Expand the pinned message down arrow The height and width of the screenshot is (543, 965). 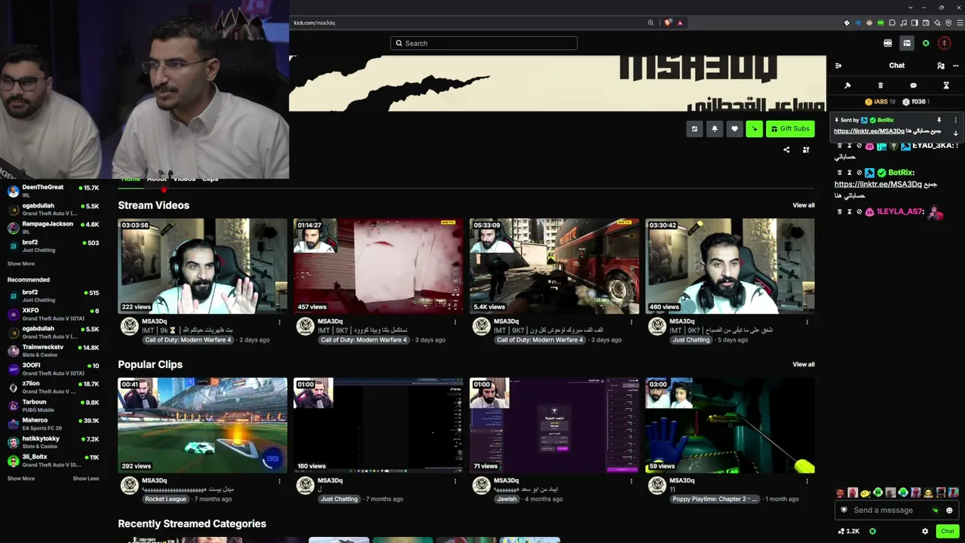tap(956, 133)
